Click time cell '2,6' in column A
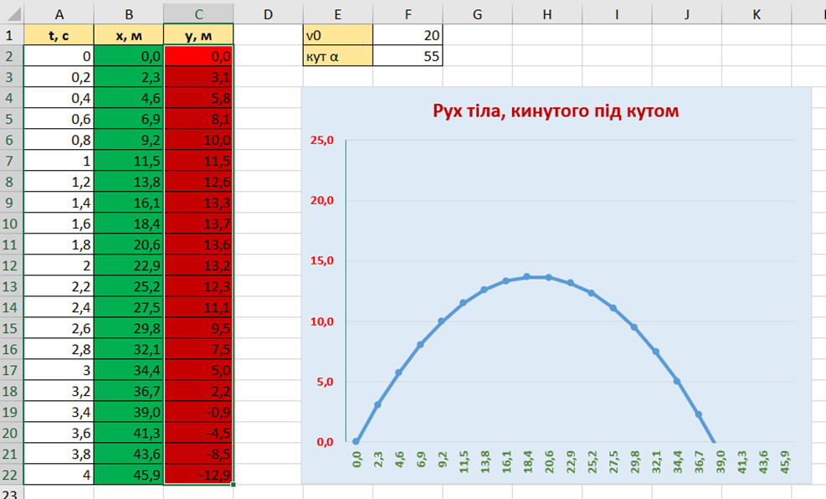 tap(59, 327)
